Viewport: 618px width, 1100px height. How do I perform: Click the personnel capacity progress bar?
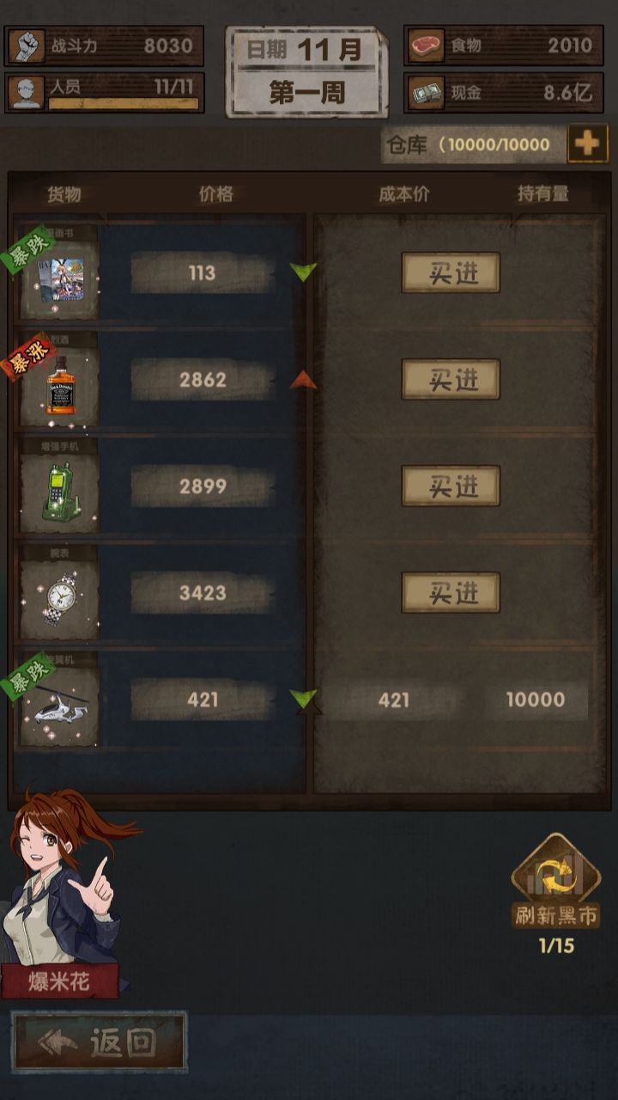click(124, 104)
